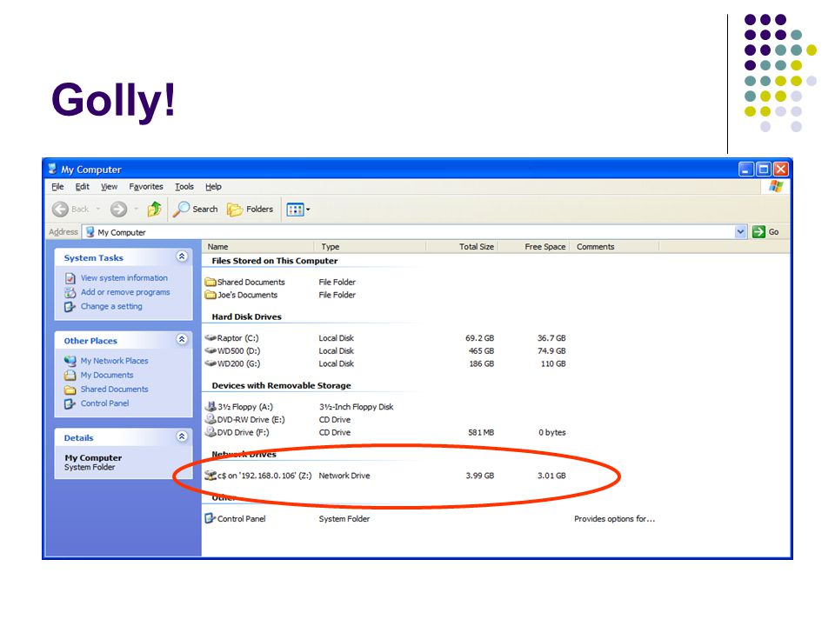
Task: Click the Forward navigation arrow icon
Action: tap(118, 210)
